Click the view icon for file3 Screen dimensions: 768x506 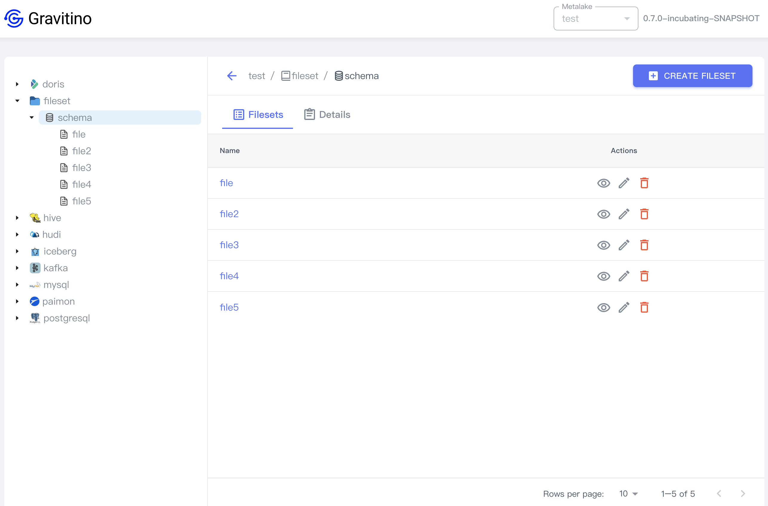tap(603, 245)
